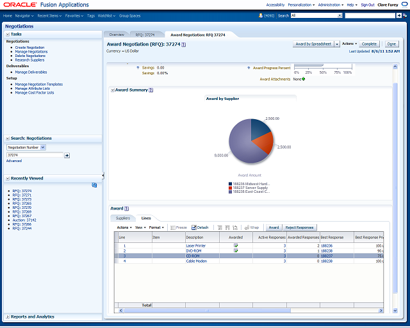This screenshot has height=328, width=410.
Task: Click the chat bubble icon near Clare Furey
Action: coord(404,4)
